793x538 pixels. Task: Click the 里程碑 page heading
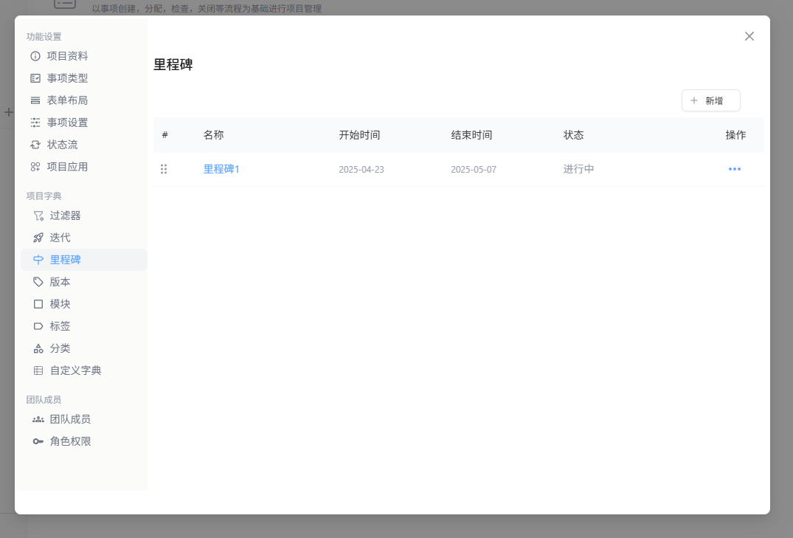point(173,65)
